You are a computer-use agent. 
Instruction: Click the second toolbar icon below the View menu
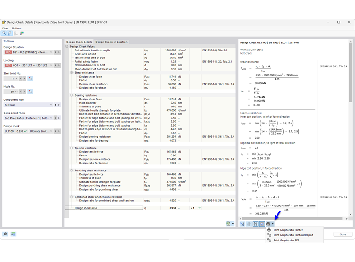click(9, 34)
